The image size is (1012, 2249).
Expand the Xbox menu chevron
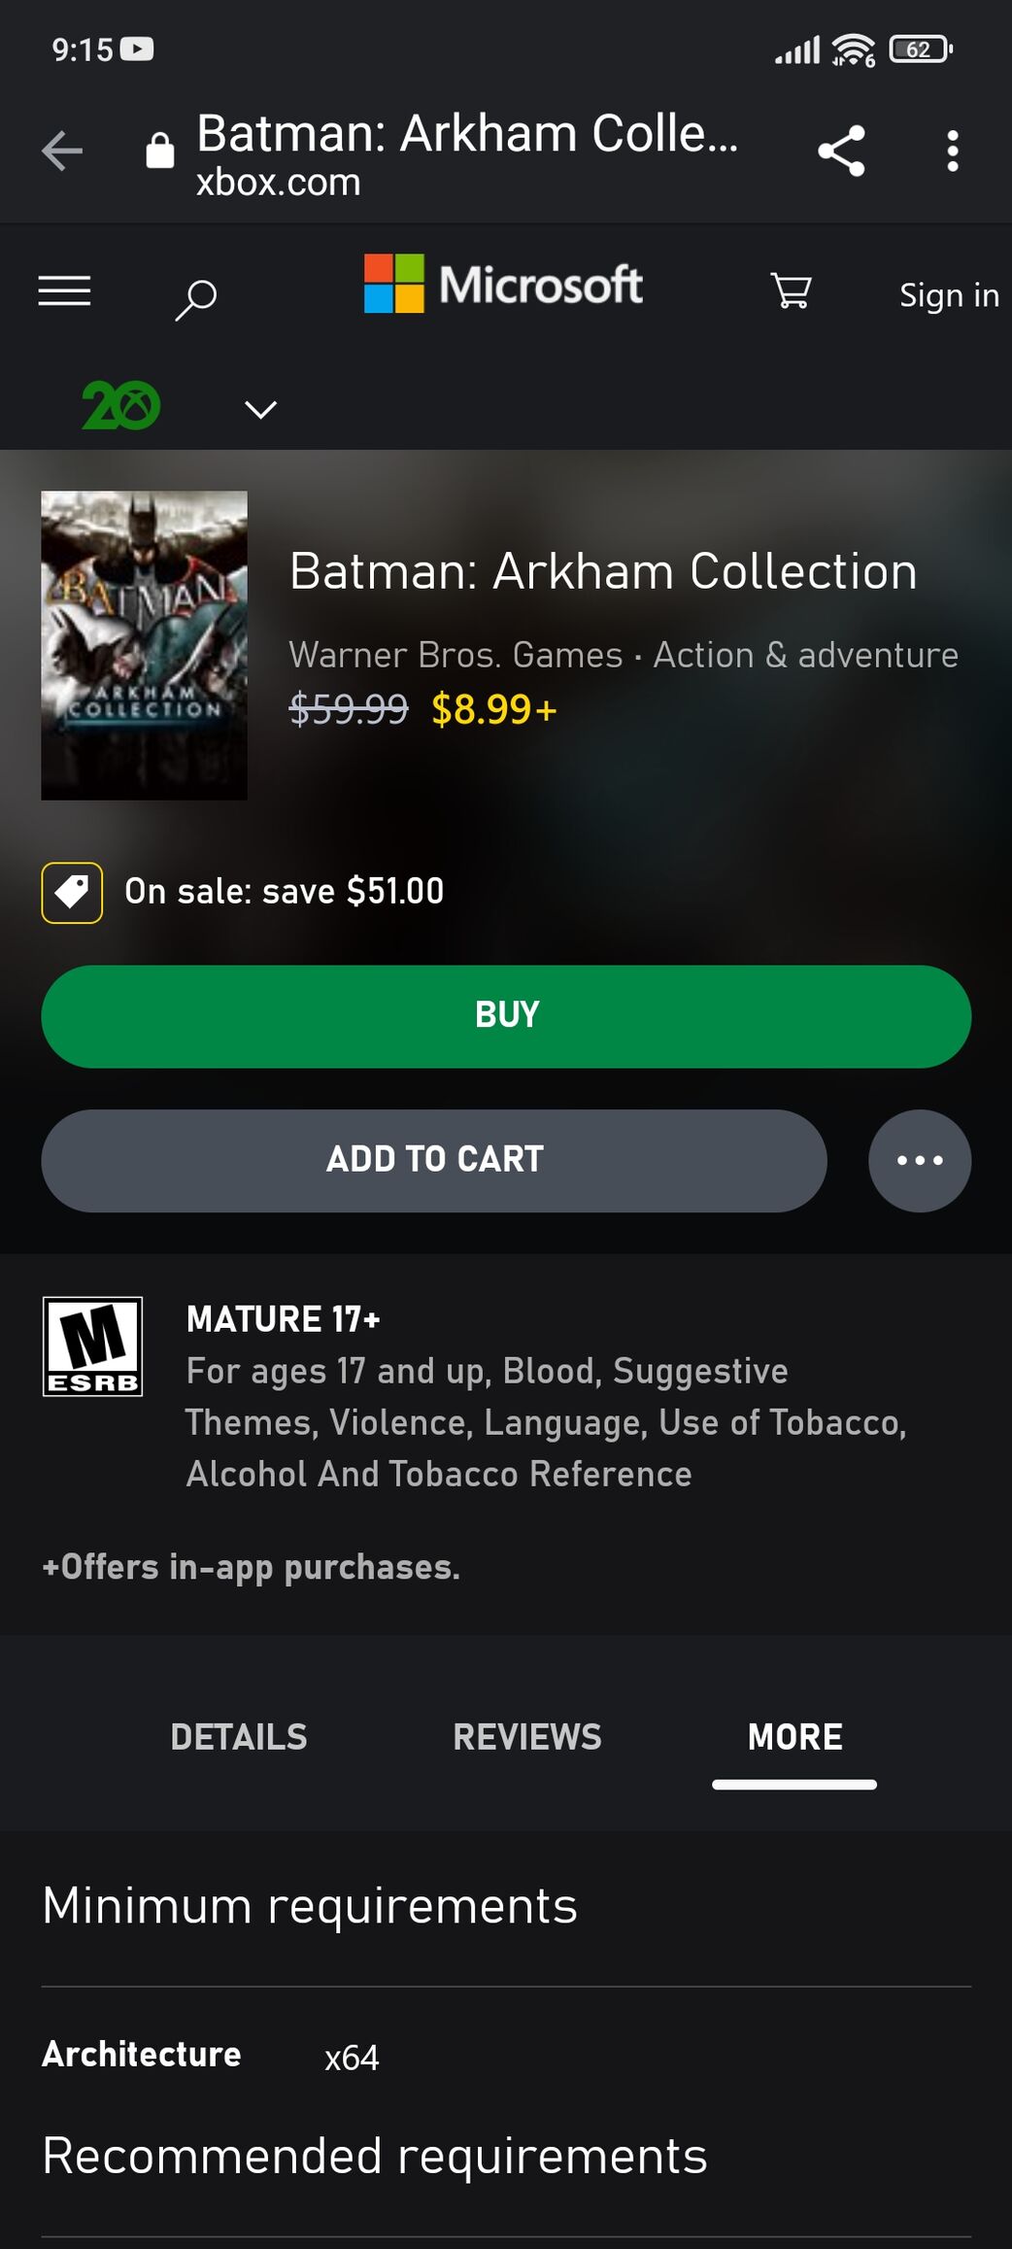click(260, 409)
